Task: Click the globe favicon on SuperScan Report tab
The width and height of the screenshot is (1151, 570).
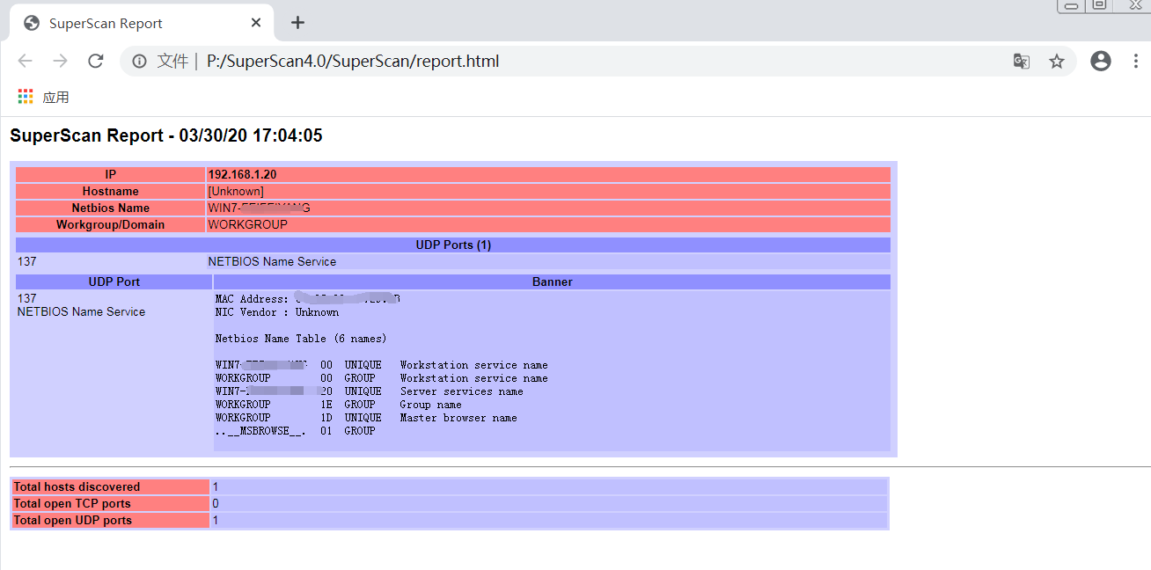Action: [x=32, y=23]
